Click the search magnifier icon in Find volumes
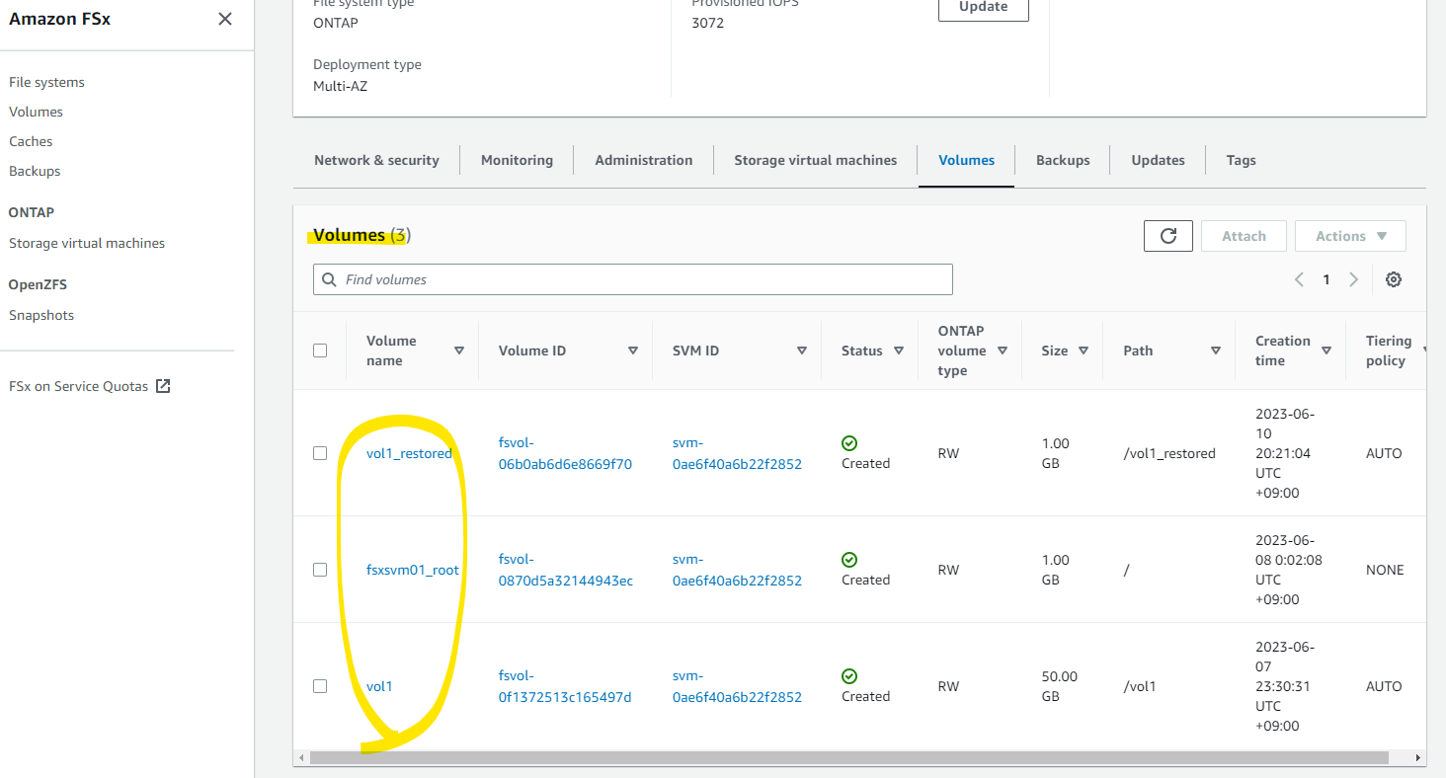The image size is (1446, 778). (x=330, y=279)
